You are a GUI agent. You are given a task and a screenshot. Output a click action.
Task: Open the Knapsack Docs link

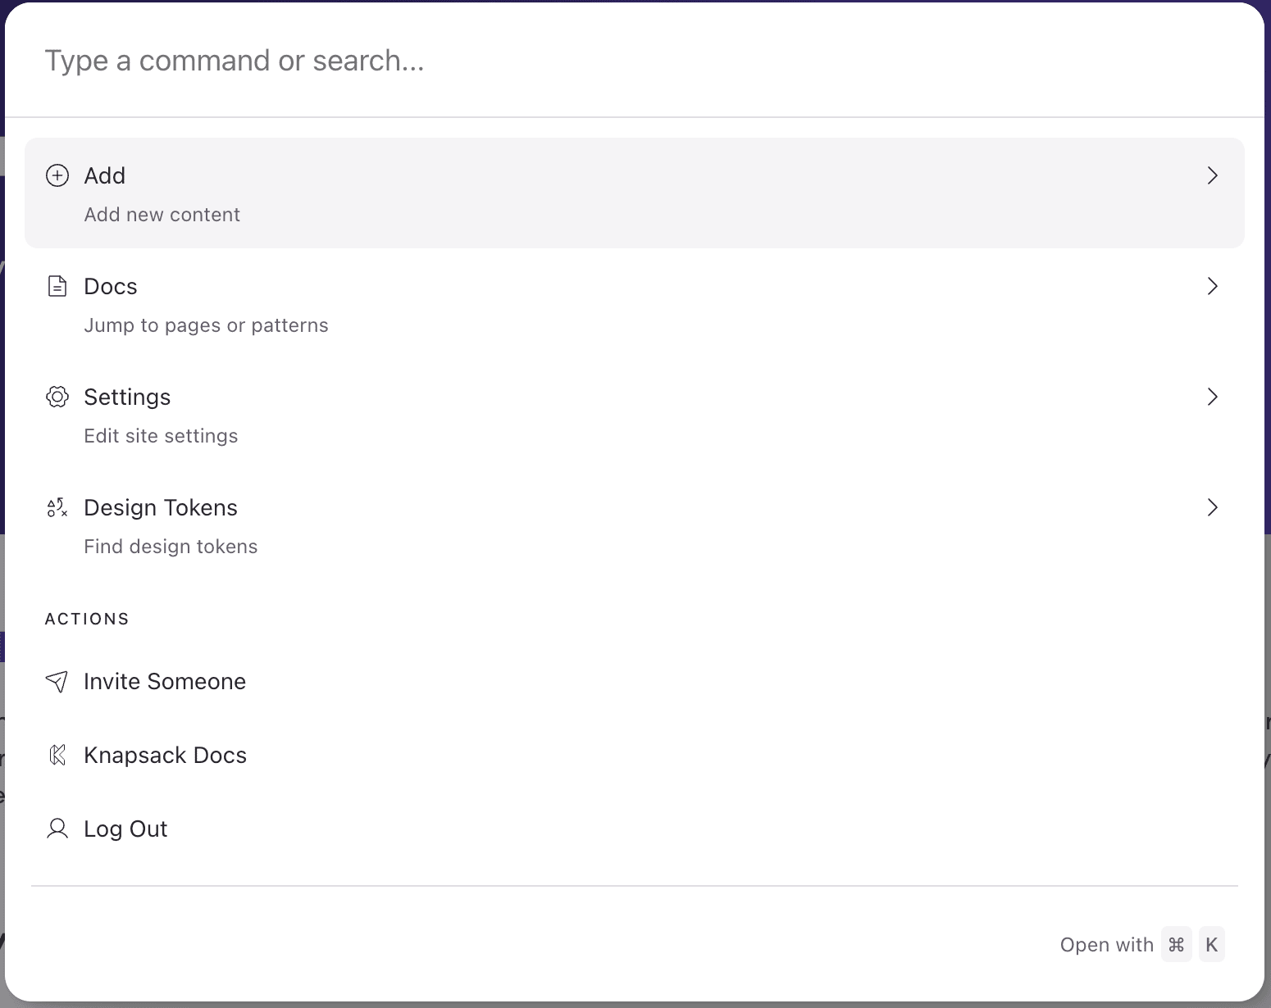pyautogui.click(x=635, y=755)
